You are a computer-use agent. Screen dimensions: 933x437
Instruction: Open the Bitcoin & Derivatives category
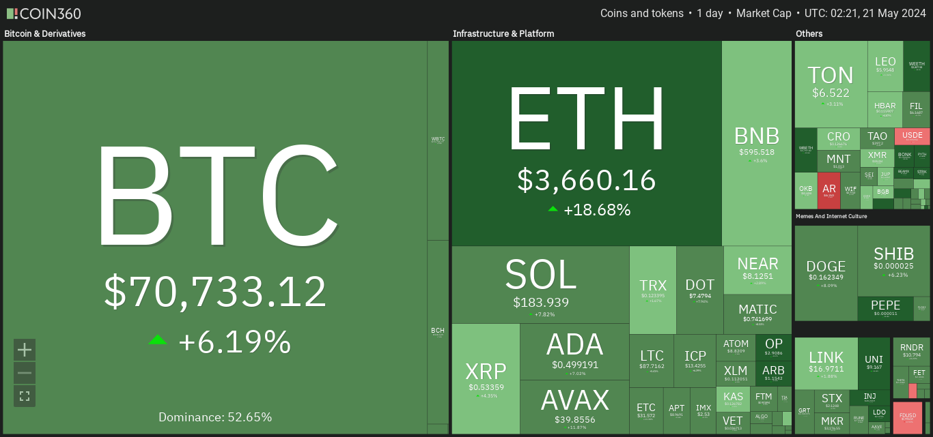[x=45, y=33]
